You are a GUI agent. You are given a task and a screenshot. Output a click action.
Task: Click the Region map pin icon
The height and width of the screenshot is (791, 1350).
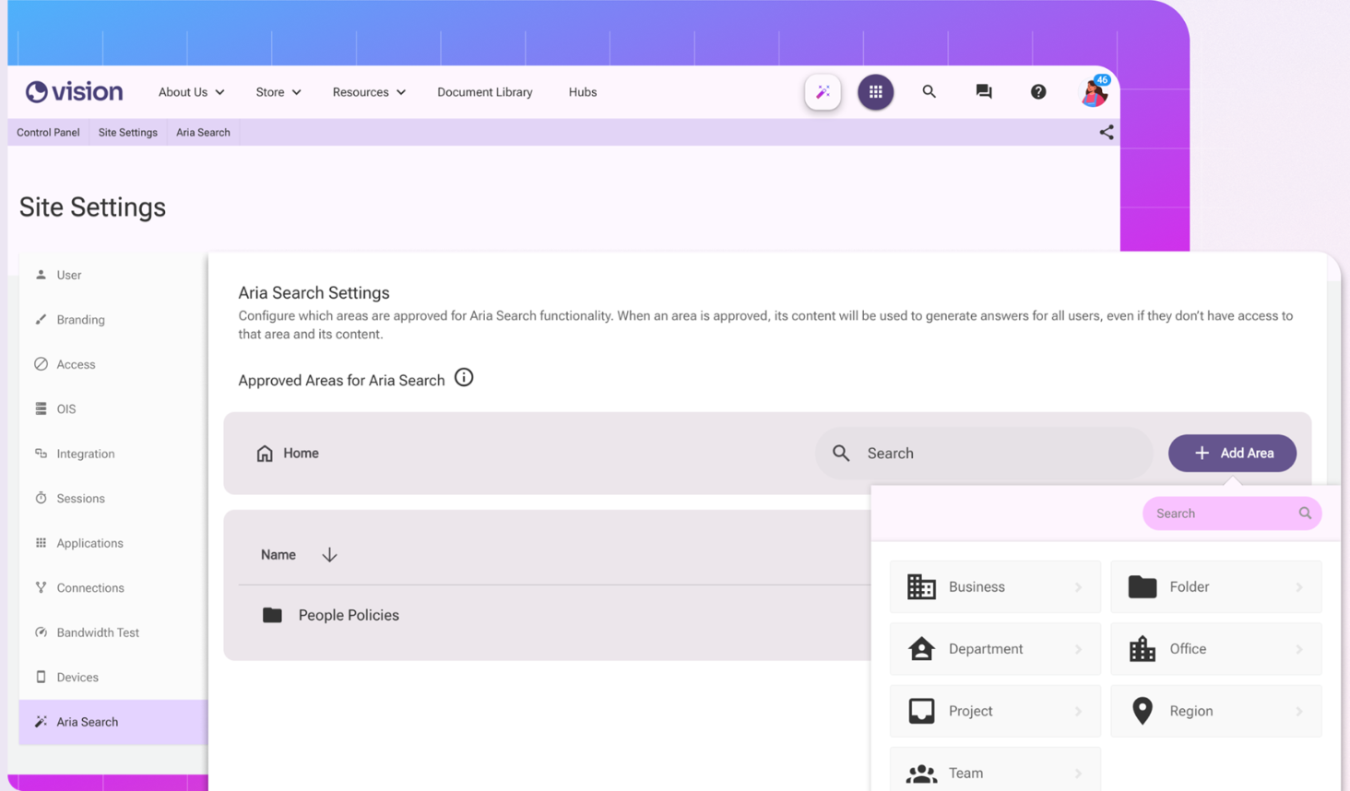point(1143,711)
